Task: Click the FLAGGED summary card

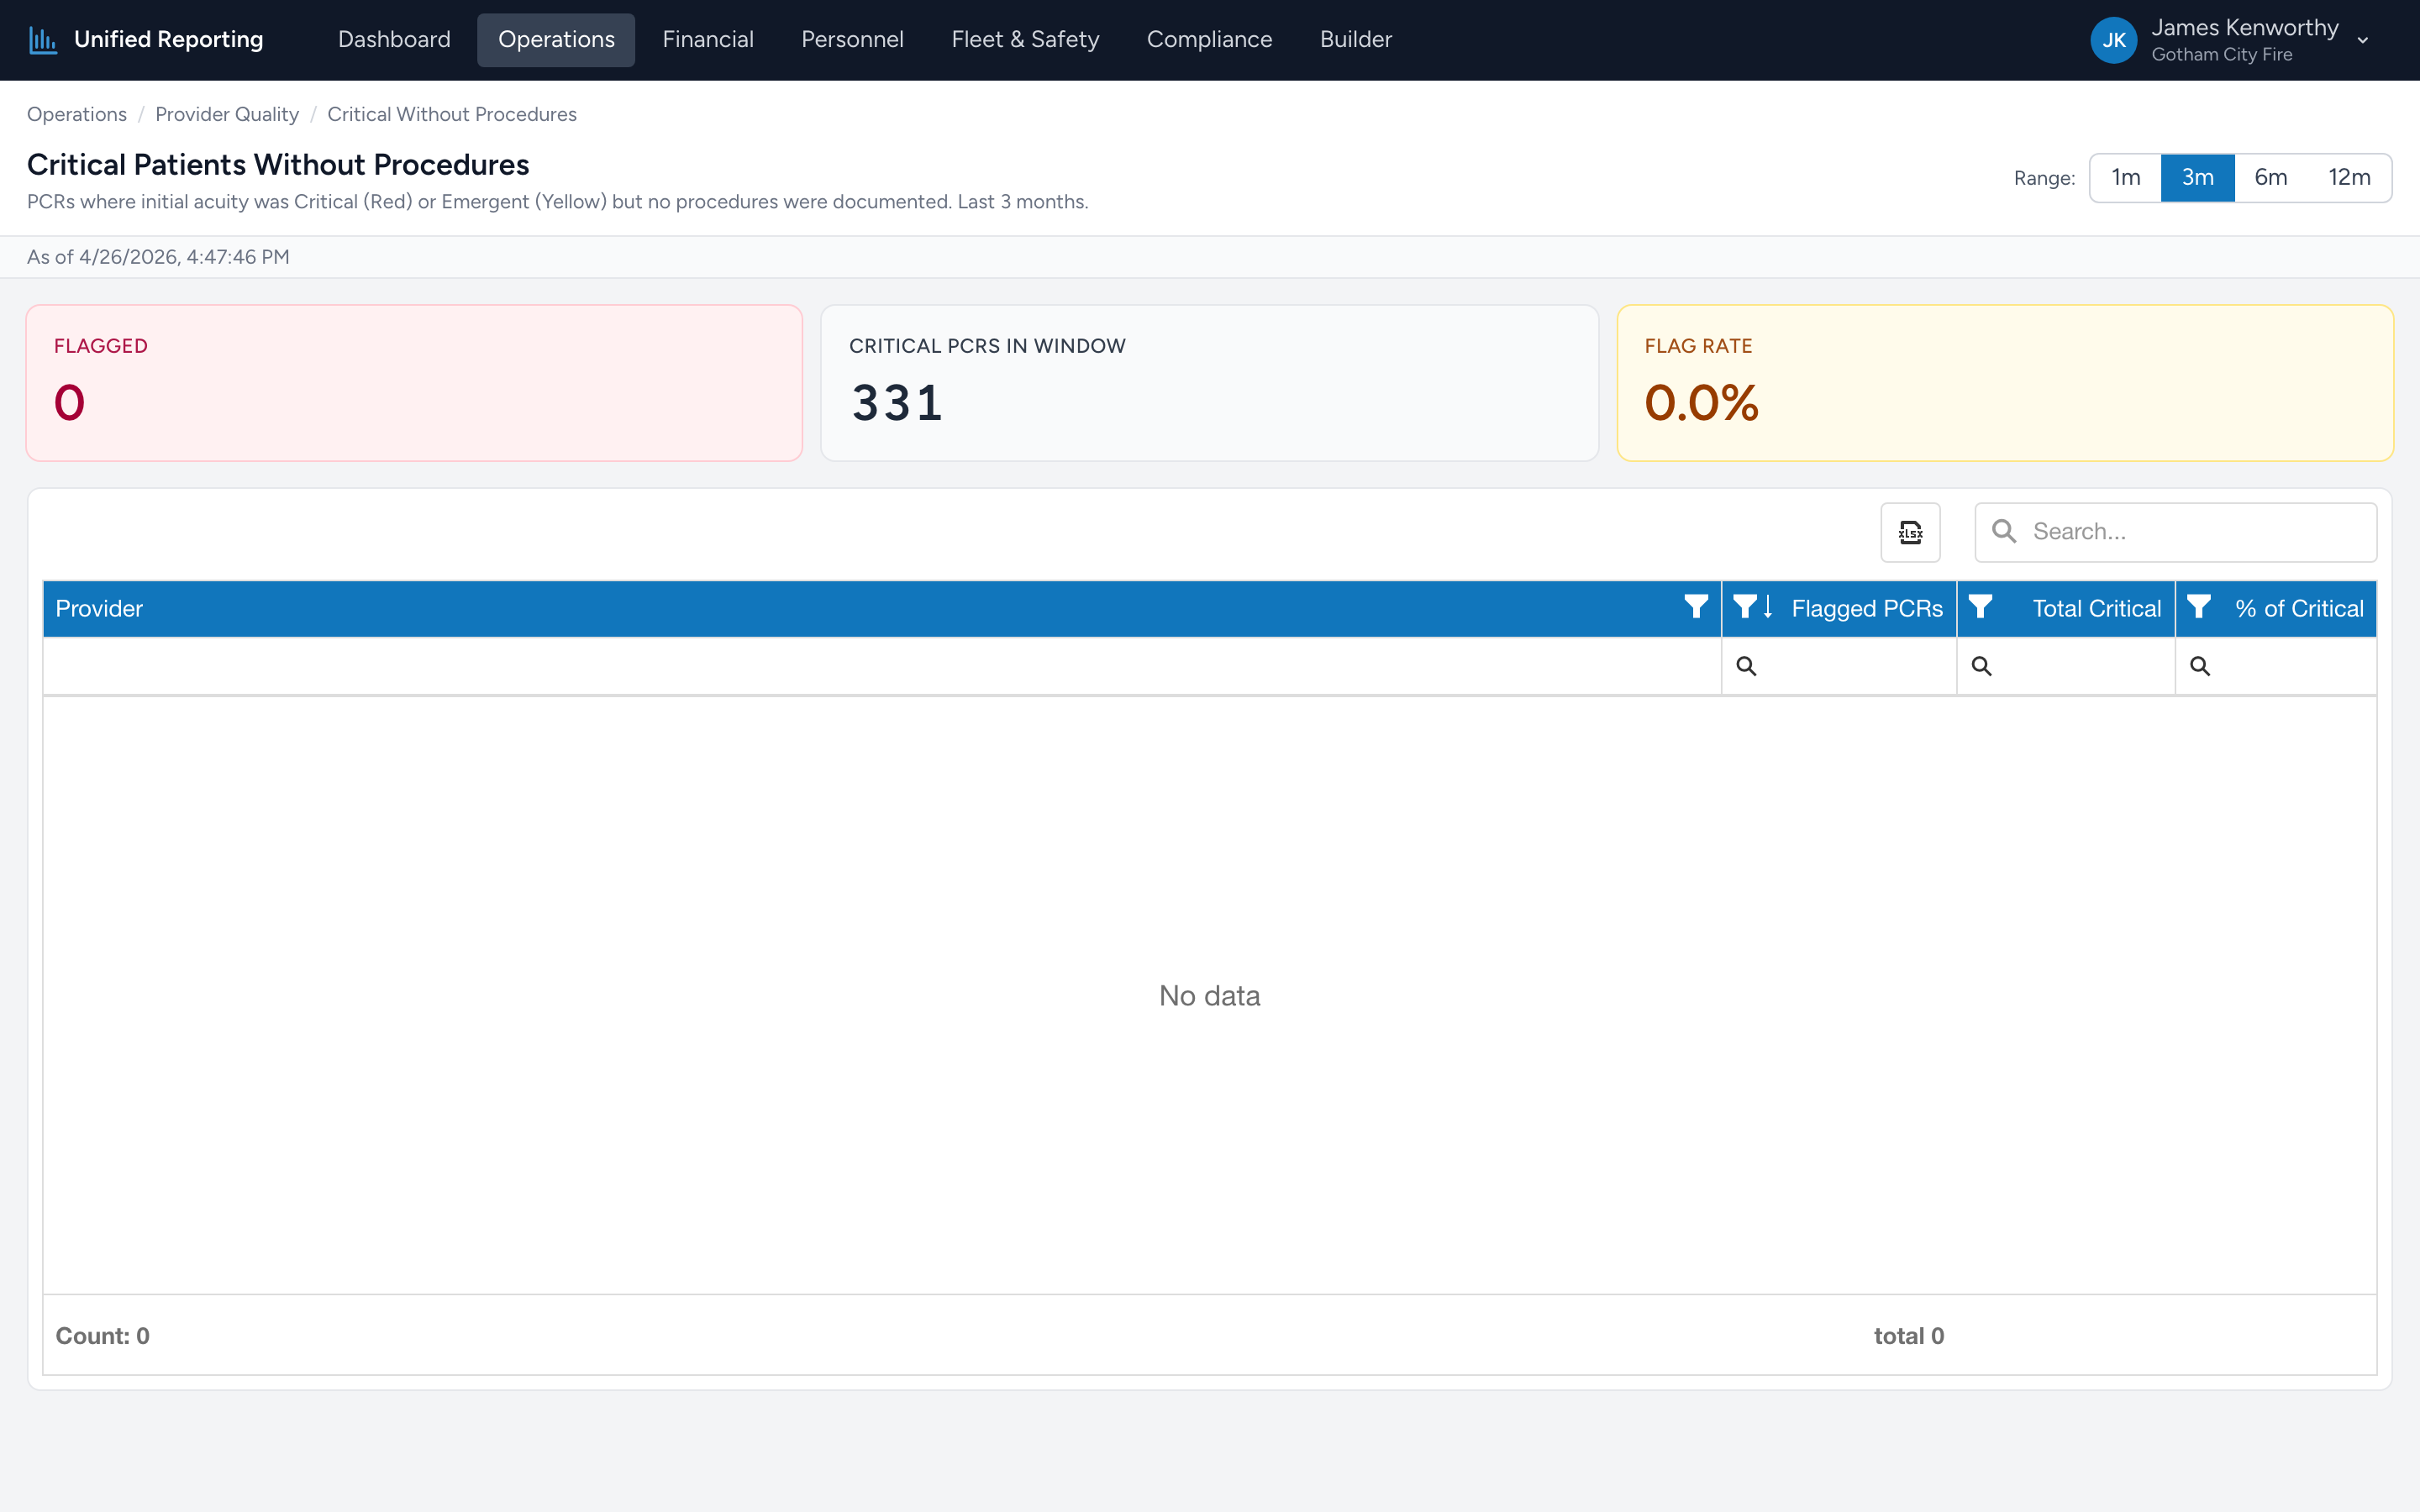Action: pos(414,383)
